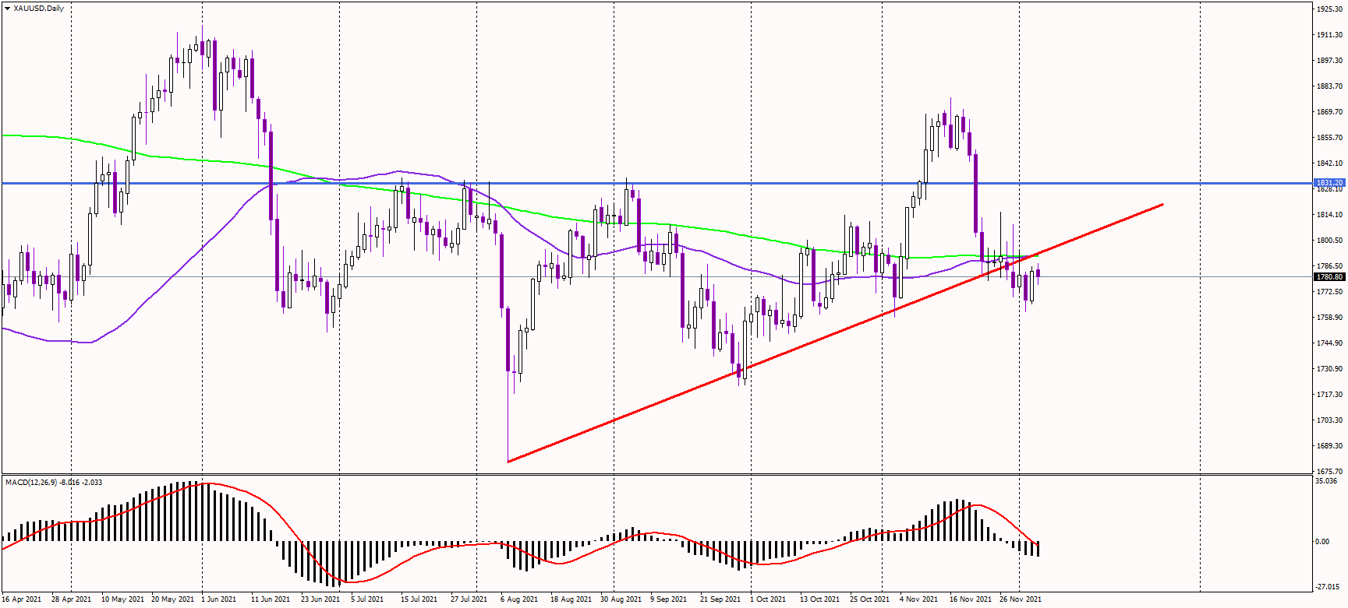Click the 6 Aug 2021 date label

point(519,599)
